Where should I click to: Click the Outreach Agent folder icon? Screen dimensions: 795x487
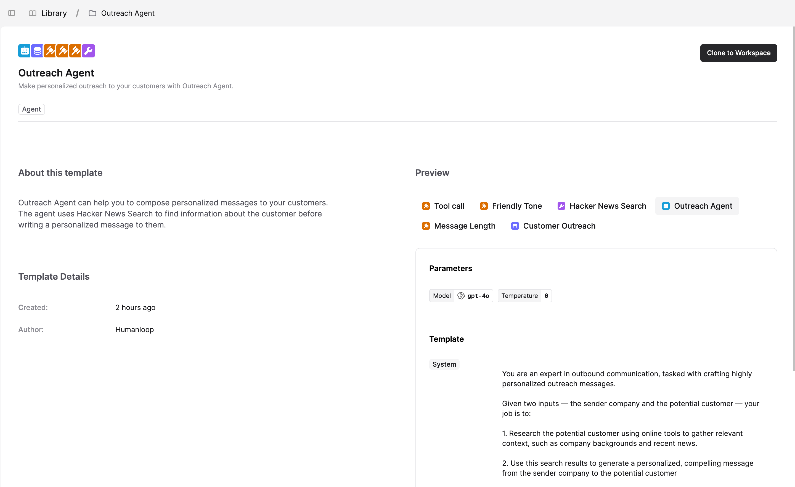[x=92, y=13]
